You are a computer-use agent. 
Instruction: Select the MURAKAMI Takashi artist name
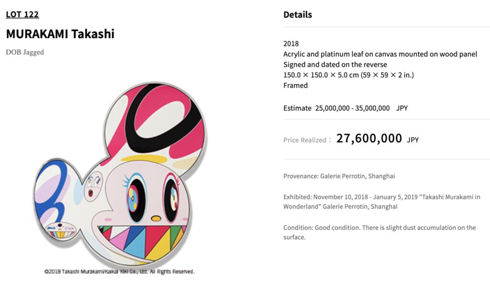60,34
